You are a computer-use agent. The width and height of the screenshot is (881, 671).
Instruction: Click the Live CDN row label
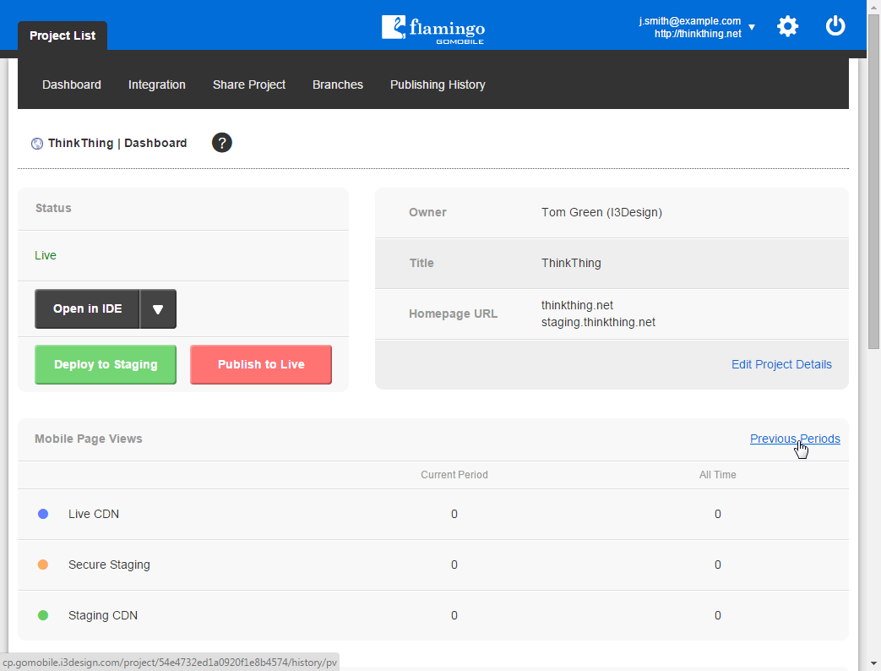pos(94,514)
